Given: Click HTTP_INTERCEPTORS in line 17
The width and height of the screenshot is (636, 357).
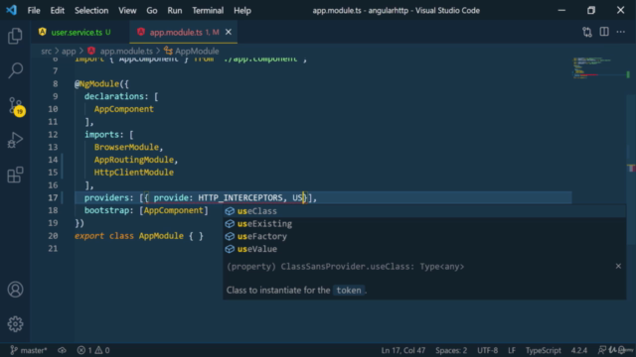Looking at the screenshot, I should (240, 198).
